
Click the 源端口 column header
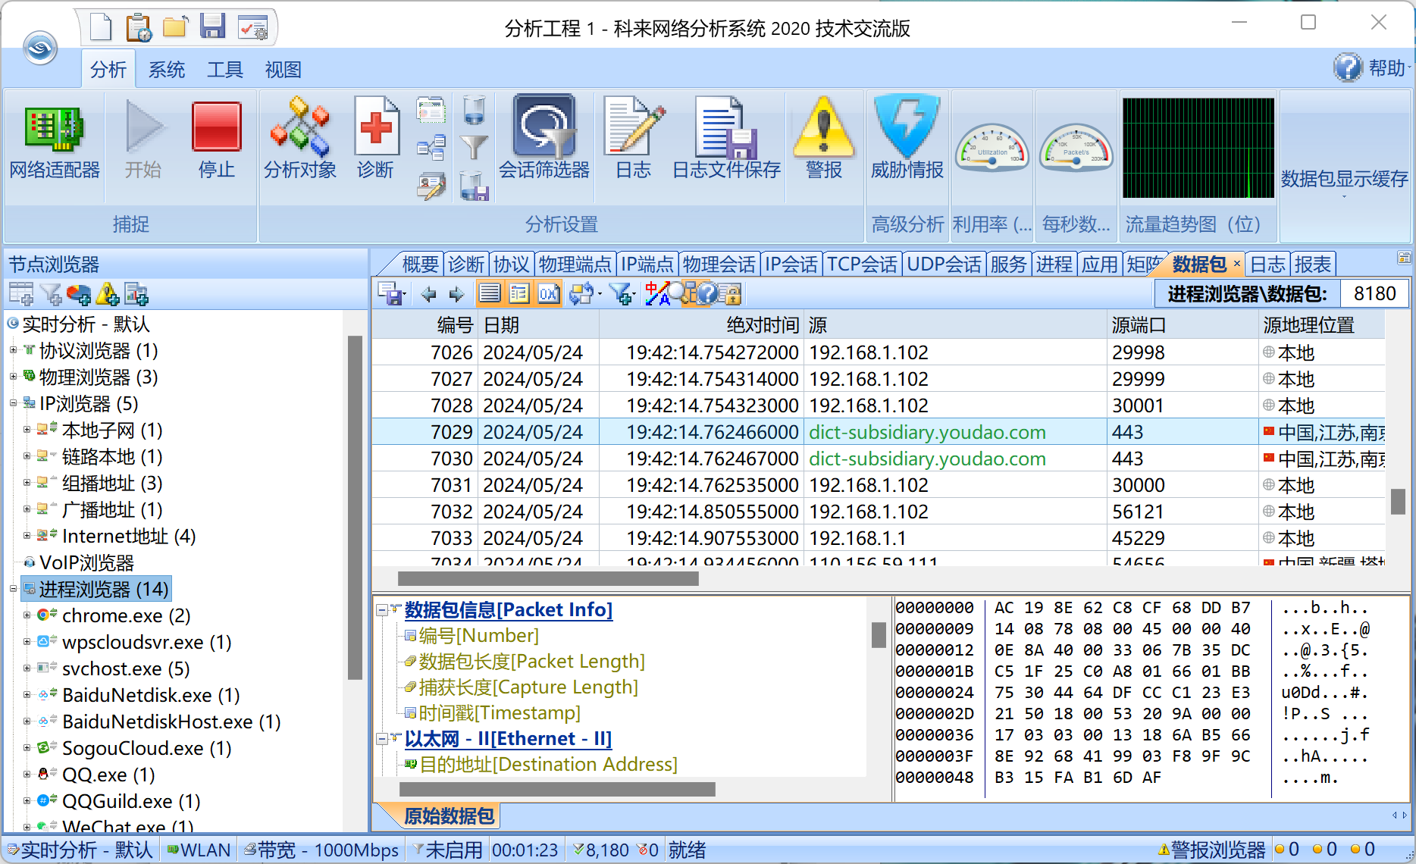[x=1181, y=324]
